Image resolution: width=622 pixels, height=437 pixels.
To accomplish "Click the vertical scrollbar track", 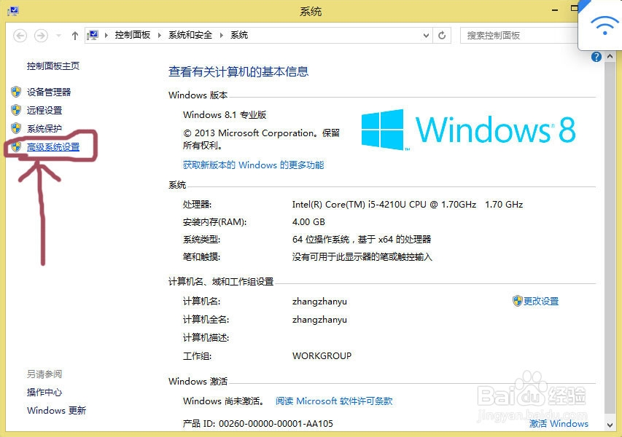I will [610, 237].
